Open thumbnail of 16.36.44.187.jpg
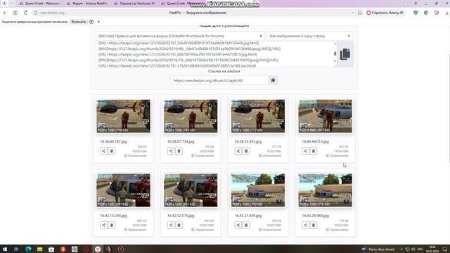450x253 pixels. click(x=123, y=116)
